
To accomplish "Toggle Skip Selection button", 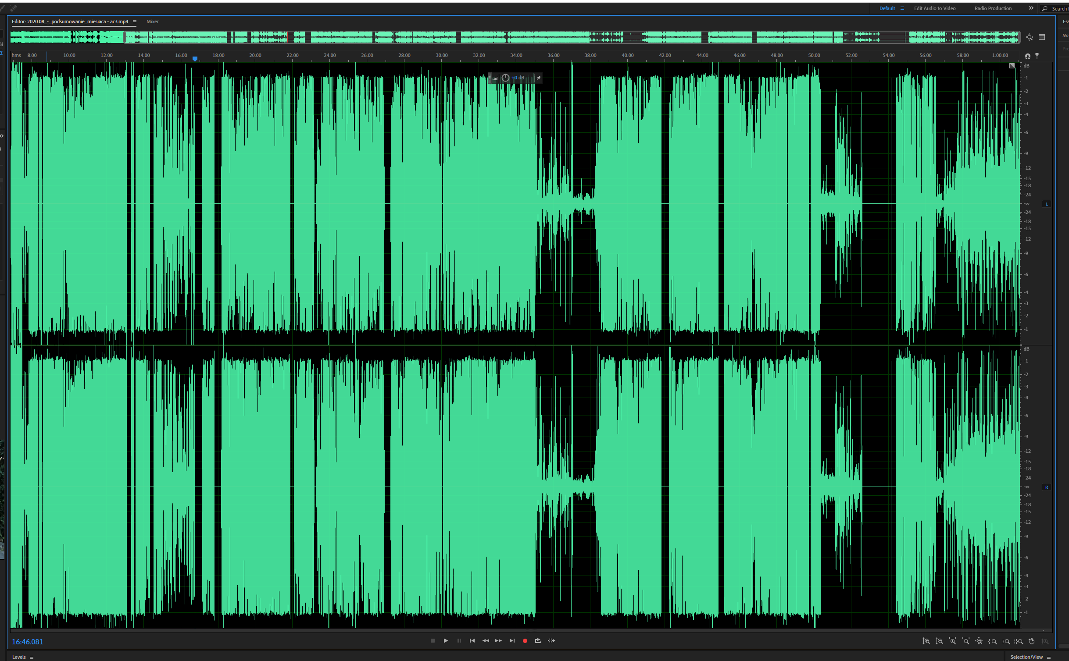I will click(x=551, y=641).
